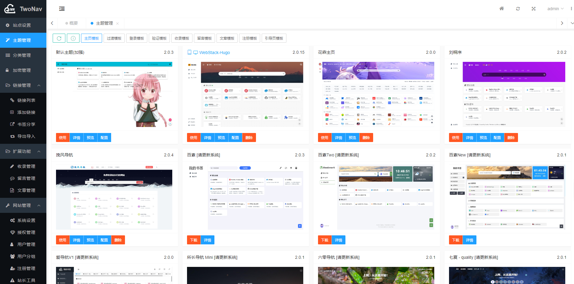Screen dimensions: 574x284
Task: Toggle the sidebar collapse menu icon
Action: pyautogui.click(x=62, y=9)
